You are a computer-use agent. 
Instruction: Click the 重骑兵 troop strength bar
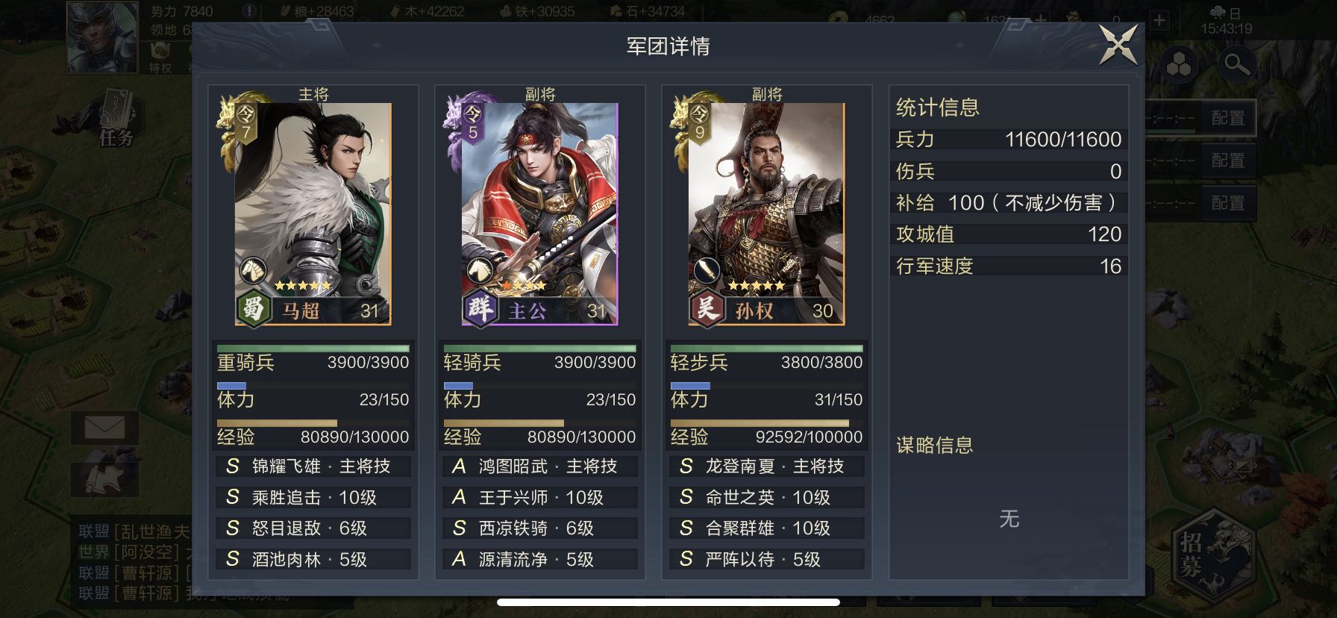tap(313, 349)
